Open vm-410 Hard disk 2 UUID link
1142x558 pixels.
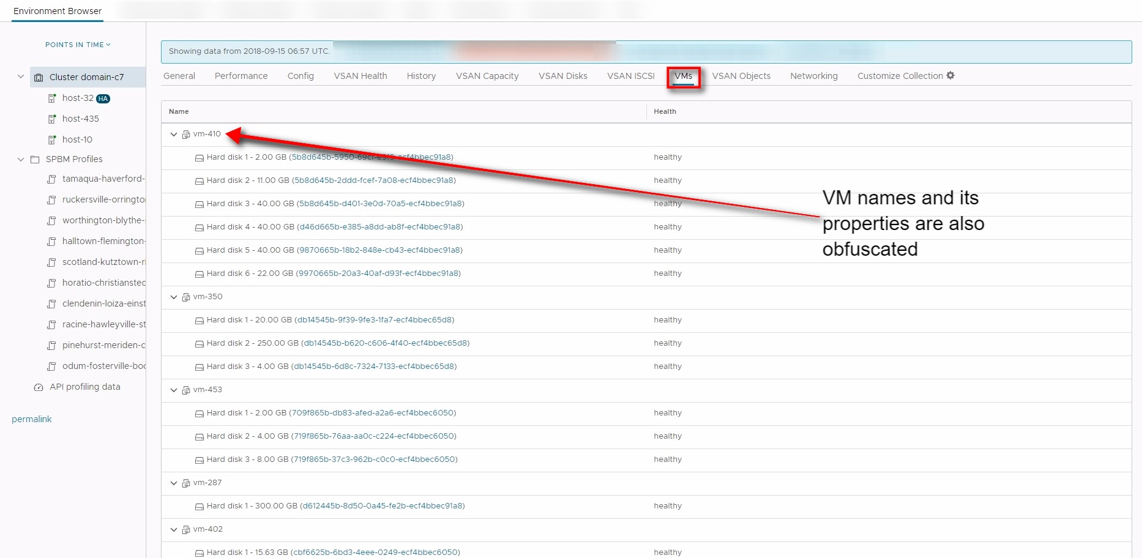[x=375, y=180]
